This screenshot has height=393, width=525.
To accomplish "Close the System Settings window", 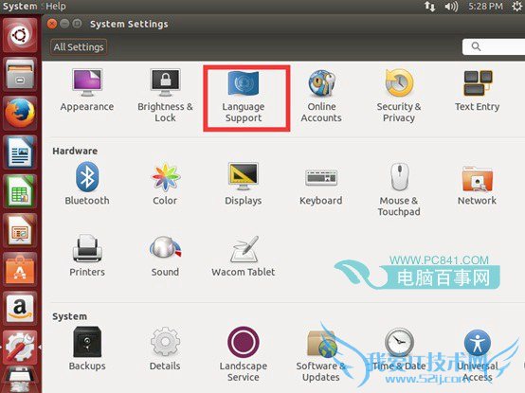I will tap(52, 24).
